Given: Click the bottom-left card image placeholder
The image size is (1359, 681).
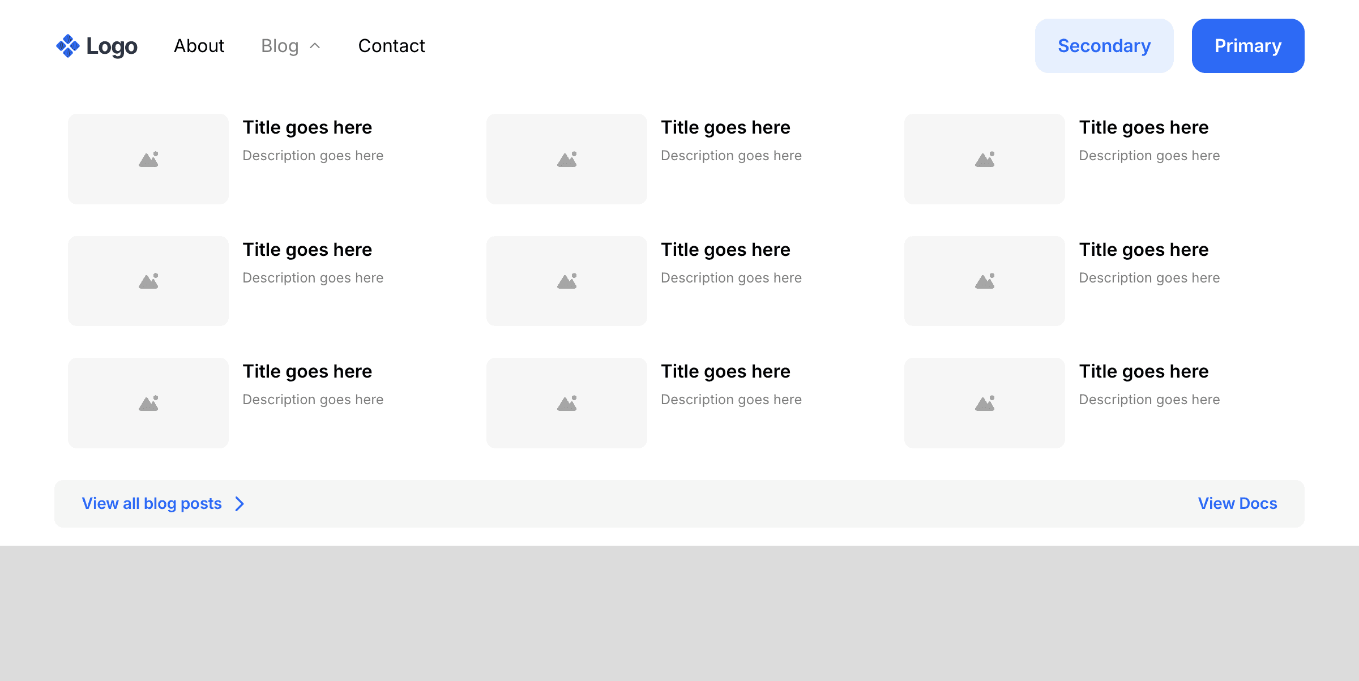Looking at the screenshot, I should pos(148,403).
